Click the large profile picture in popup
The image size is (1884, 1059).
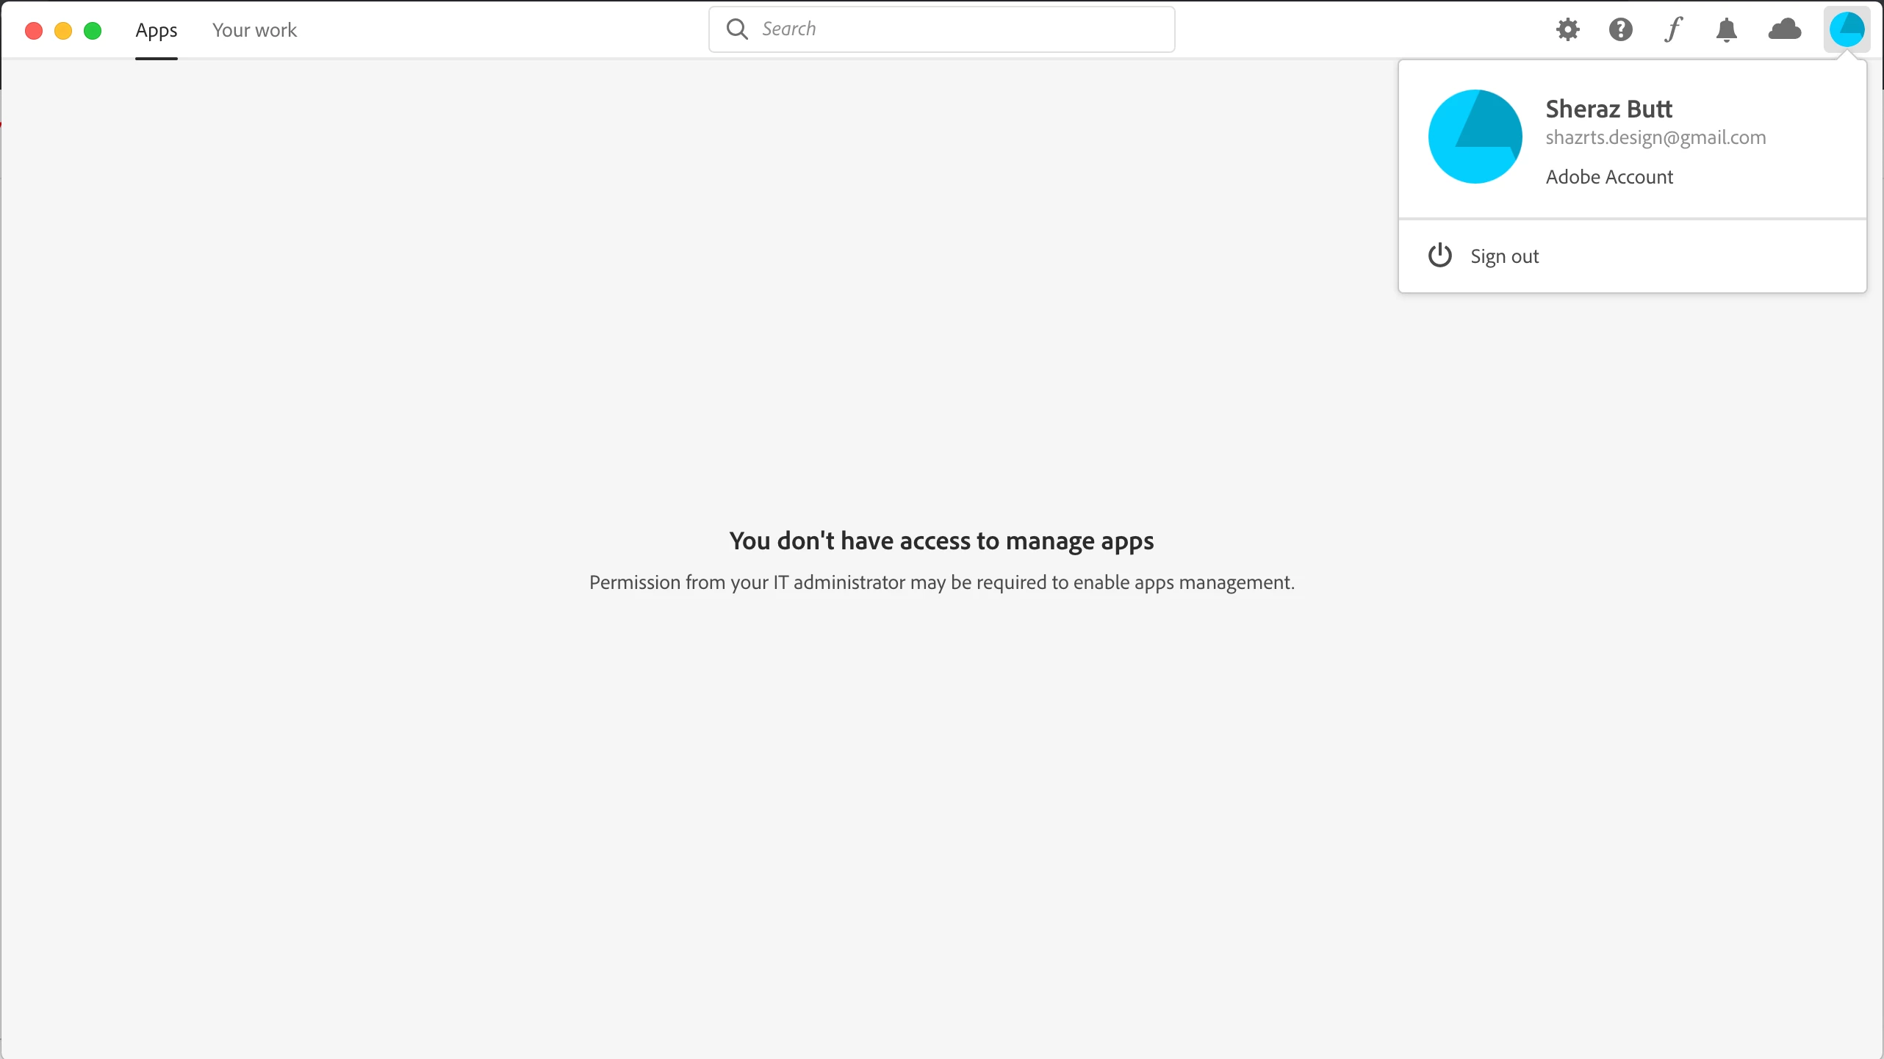tap(1475, 137)
